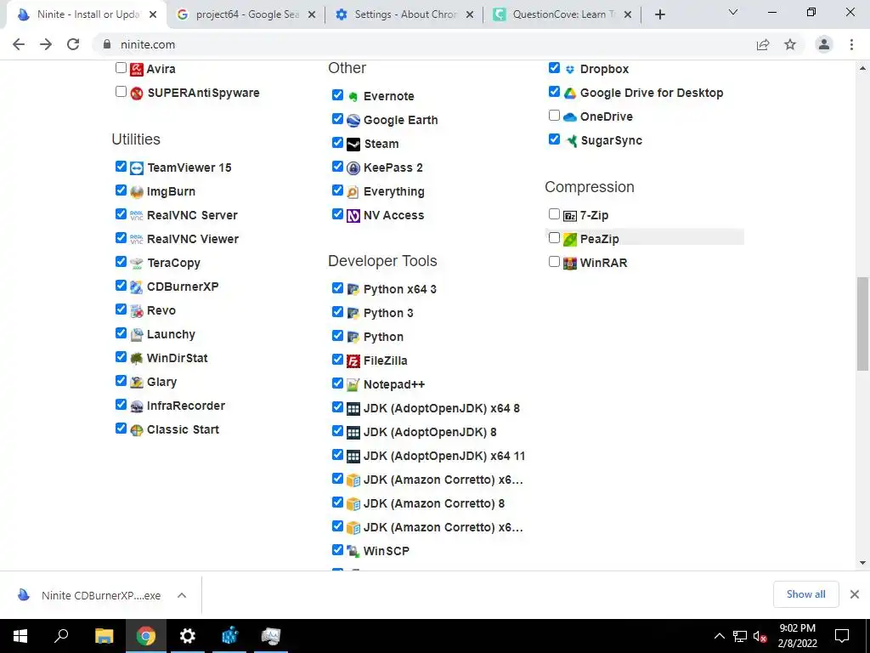
Task: Check the WinRAR checkbox
Action: [x=554, y=262]
